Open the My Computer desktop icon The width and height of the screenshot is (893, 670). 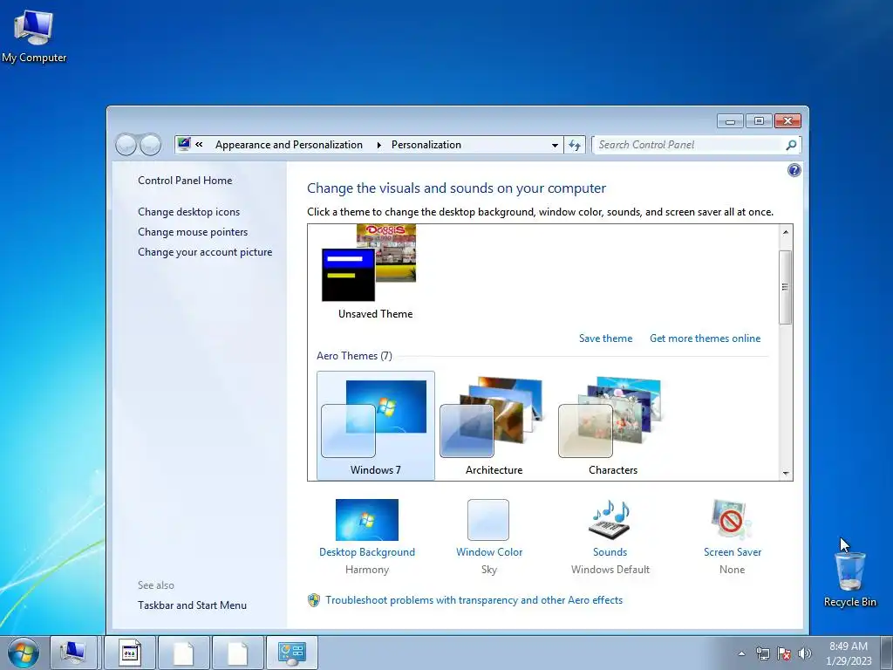(x=34, y=35)
